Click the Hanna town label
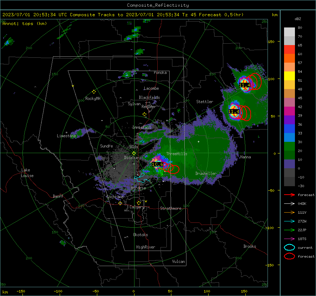316x296 pixels. point(245,157)
